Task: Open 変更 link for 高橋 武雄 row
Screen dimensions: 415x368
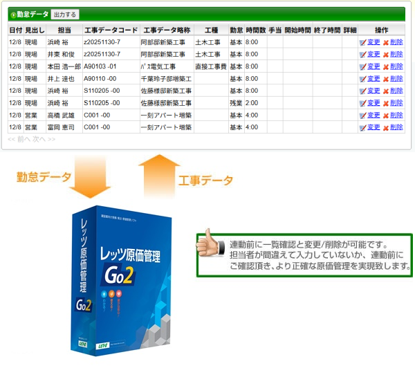Action: (x=373, y=116)
